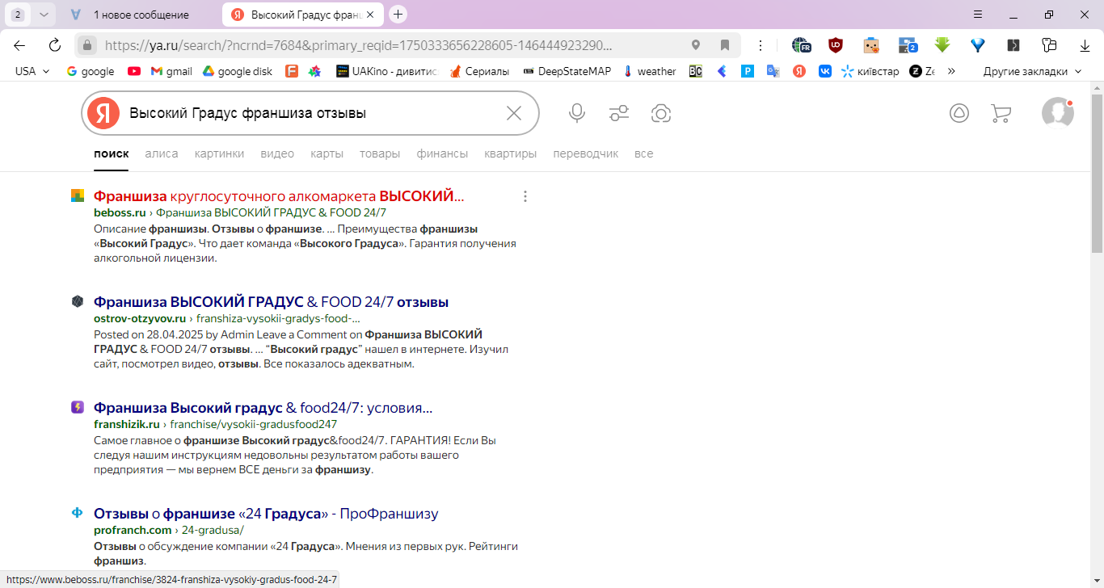Click the back navigation arrow
The width and height of the screenshot is (1104, 588).
[19, 45]
